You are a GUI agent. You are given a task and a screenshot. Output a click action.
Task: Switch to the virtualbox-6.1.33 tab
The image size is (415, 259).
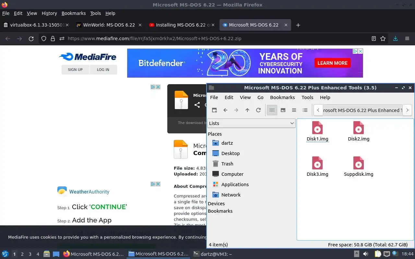(36, 25)
